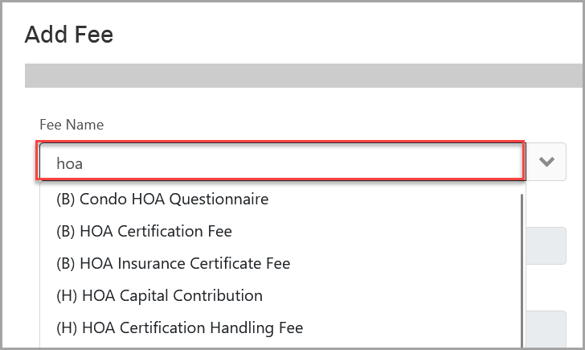Click the gray bar below Add Fee title
Viewport: 585px width, 350px height.
point(304,75)
